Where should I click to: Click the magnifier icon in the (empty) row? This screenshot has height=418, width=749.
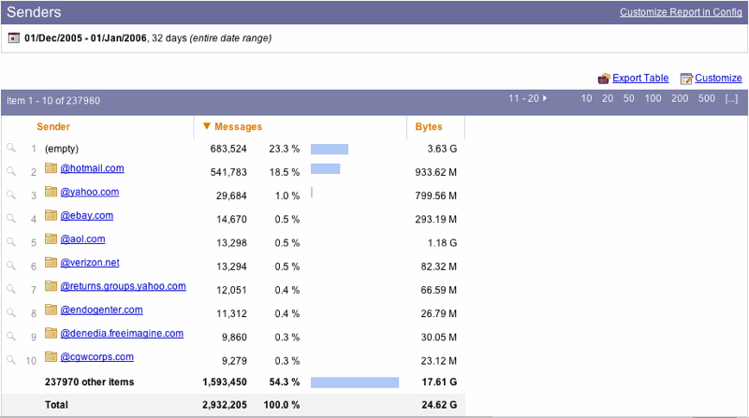click(11, 148)
